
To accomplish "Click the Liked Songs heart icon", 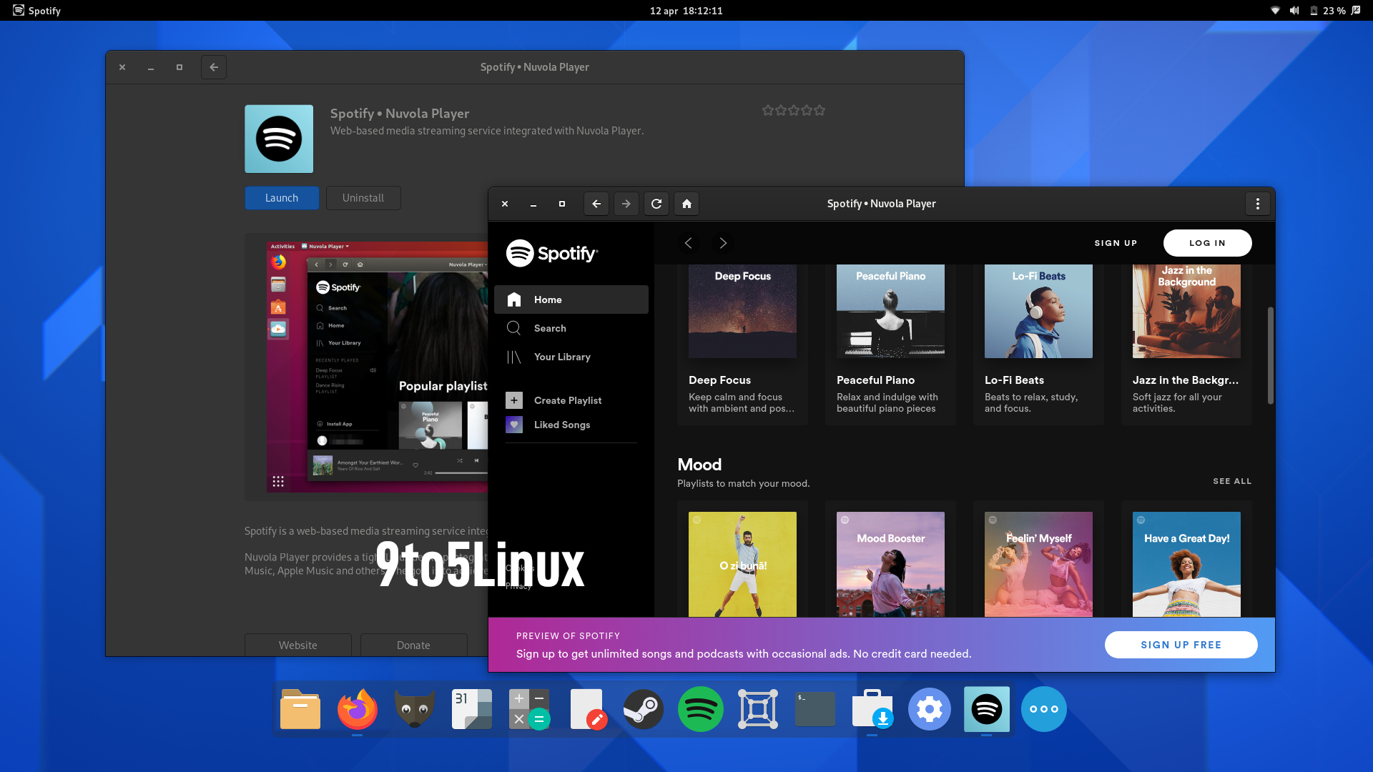I will click(x=514, y=425).
